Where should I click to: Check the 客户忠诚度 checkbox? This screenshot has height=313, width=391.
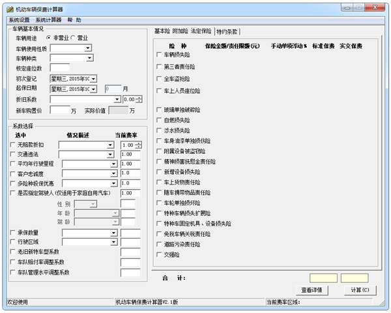click(12, 173)
